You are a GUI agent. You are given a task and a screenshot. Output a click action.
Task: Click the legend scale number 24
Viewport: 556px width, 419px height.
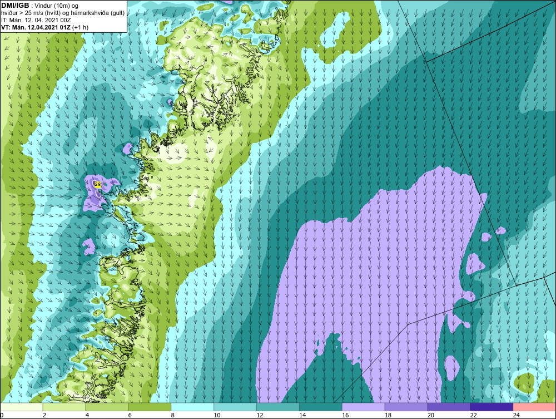[x=517, y=415]
